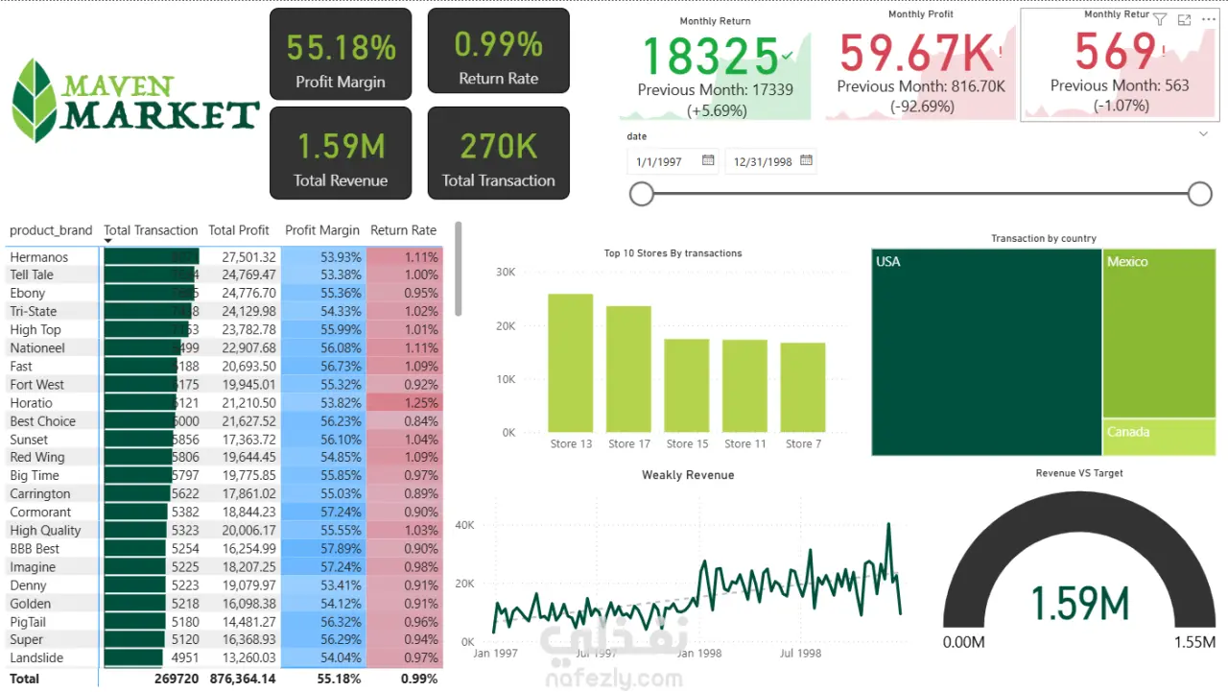Select the Fort West brand row
Image resolution: width=1228 pixels, height=692 pixels.
pyautogui.click(x=224, y=384)
